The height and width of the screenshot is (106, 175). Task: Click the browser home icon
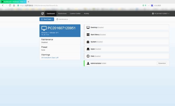(14, 6)
